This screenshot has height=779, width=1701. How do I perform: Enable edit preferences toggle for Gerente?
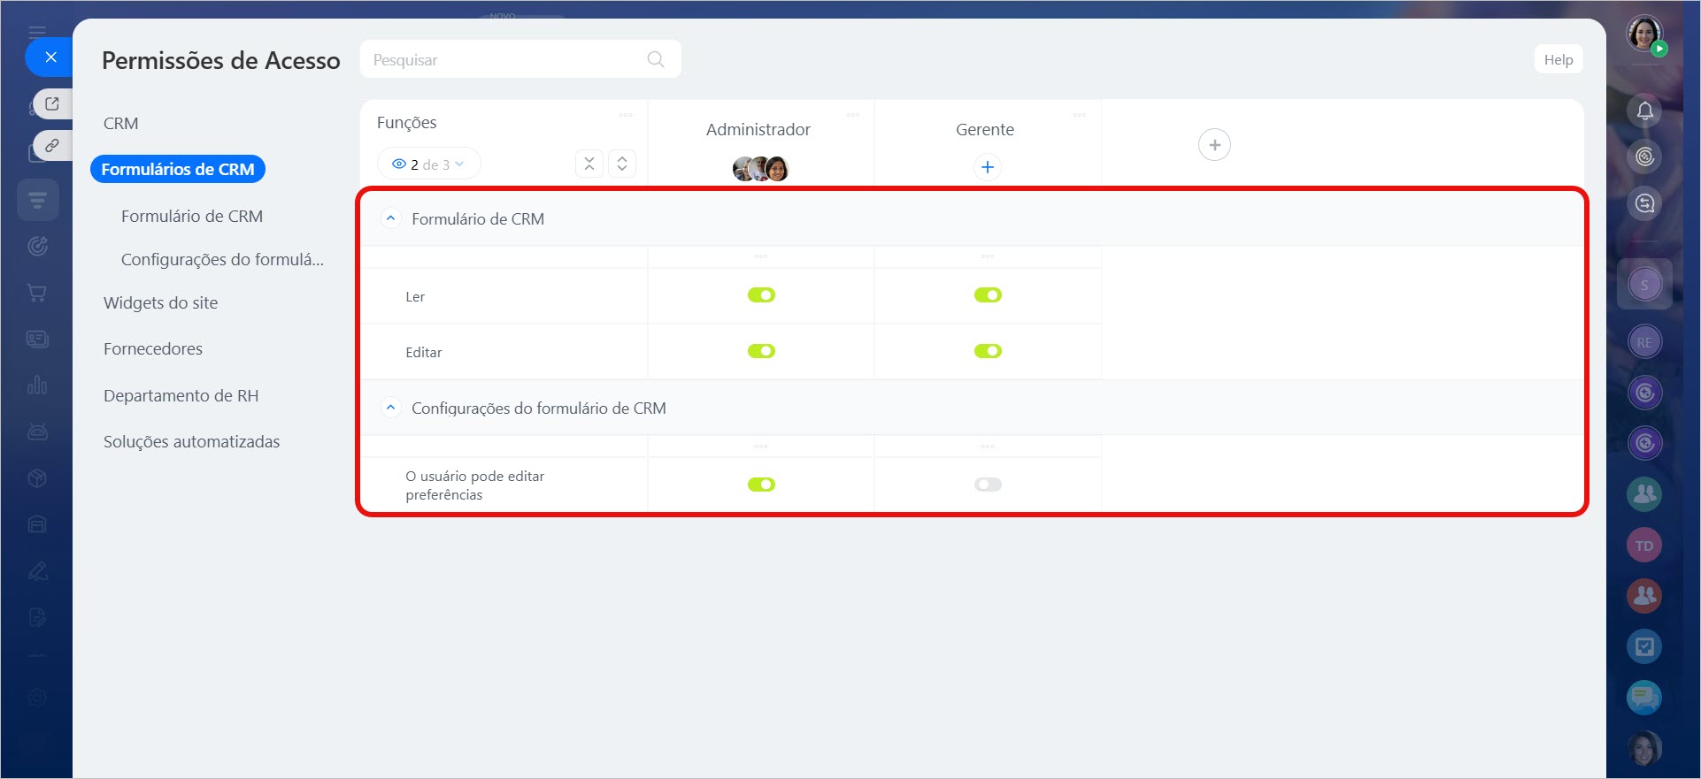pos(988,485)
